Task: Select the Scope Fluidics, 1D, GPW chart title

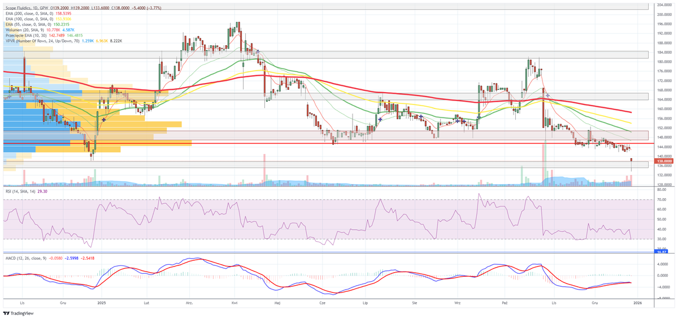Action: 26,9
